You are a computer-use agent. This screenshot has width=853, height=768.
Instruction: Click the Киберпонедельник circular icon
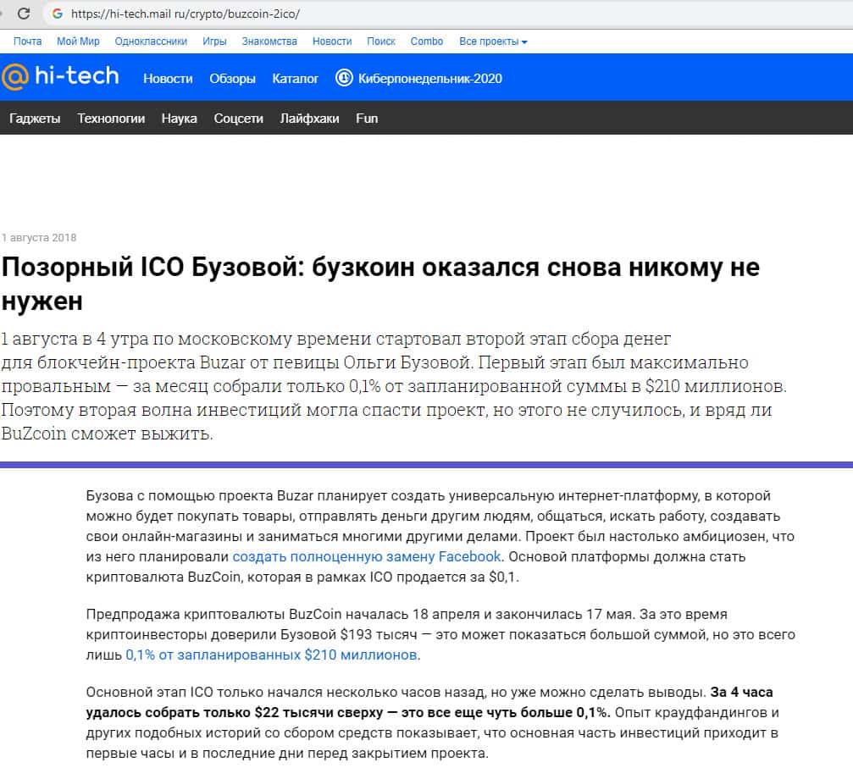tap(344, 78)
